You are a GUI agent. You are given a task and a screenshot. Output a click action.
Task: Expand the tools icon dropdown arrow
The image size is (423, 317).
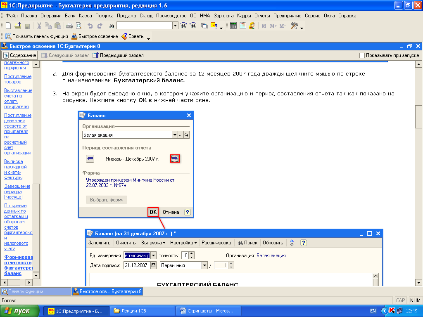[302, 28]
